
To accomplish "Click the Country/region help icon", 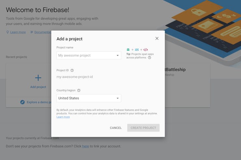I will click(x=79, y=90).
